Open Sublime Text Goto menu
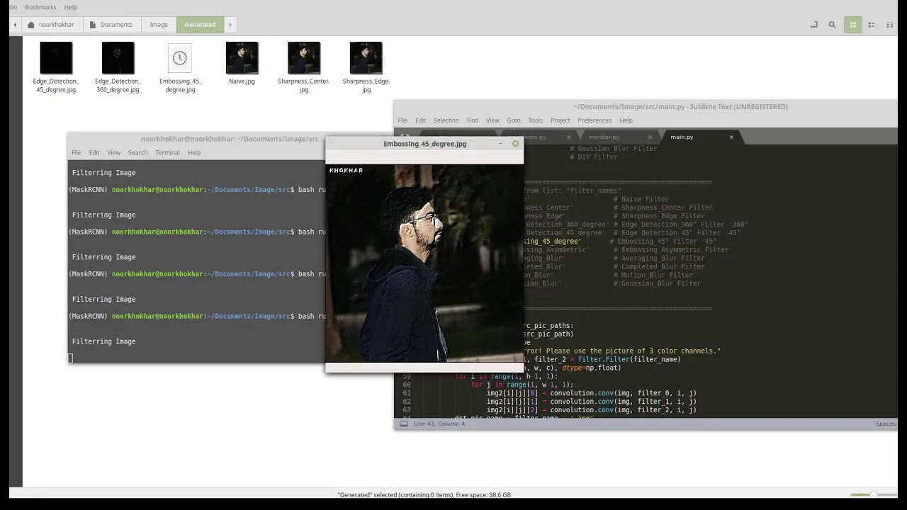 514,120
